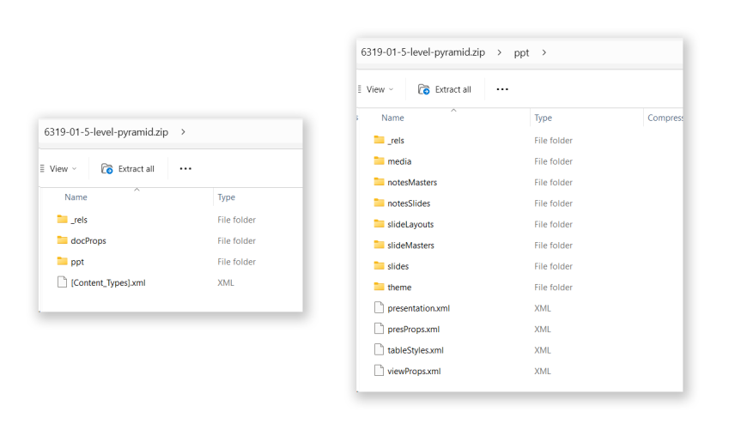The width and height of the screenshot is (747, 436).
Task: Click Extract all in the left window
Action: click(128, 168)
